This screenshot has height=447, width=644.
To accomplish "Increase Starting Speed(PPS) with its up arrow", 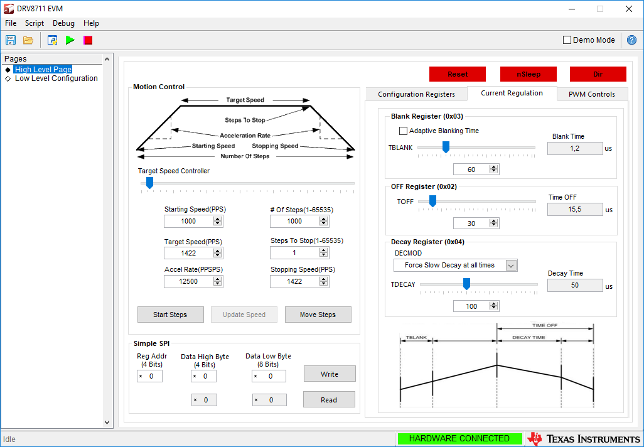I will pyautogui.click(x=218, y=219).
